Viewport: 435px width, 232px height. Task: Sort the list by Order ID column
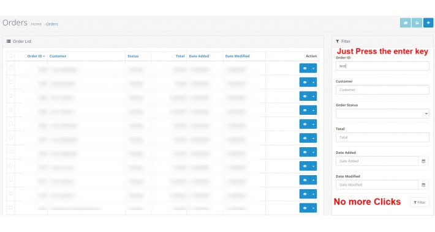pos(36,56)
